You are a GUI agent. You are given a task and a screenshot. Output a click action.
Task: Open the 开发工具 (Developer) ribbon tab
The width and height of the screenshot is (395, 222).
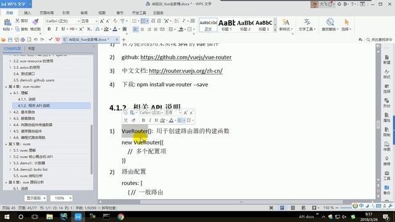pyautogui.click(x=139, y=13)
